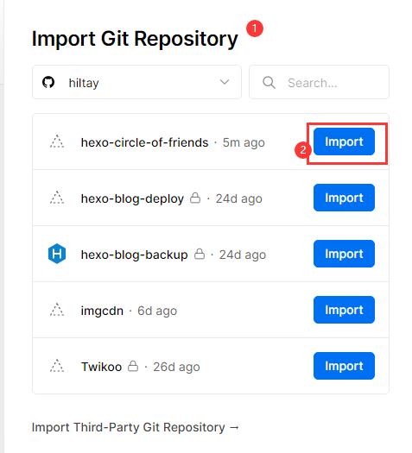Viewport: 412px width, 453px height.
Task: Click the lock icon next to hexo-blog-deploy
Action: [195, 198]
